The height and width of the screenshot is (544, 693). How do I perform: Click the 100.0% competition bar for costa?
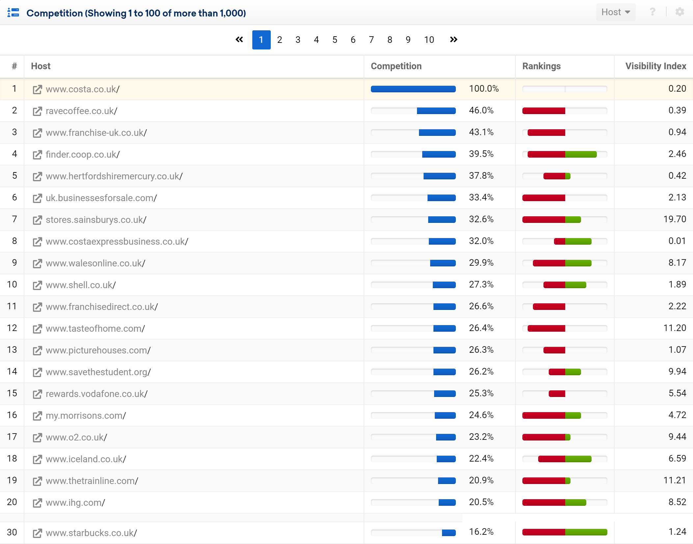[x=413, y=89]
